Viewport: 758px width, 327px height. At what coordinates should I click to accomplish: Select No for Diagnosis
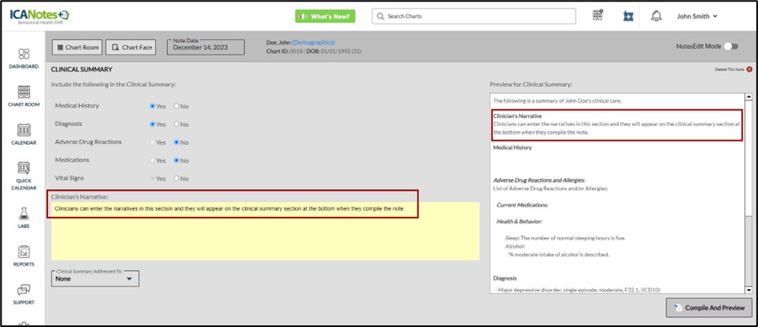(x=177, y=125)
